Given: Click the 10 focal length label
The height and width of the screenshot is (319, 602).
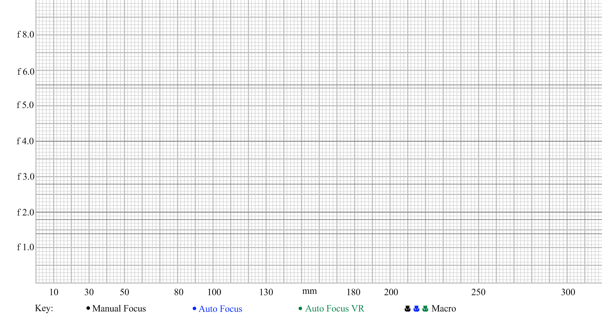Looking at the screenshot, I should (x=53, y=292).
